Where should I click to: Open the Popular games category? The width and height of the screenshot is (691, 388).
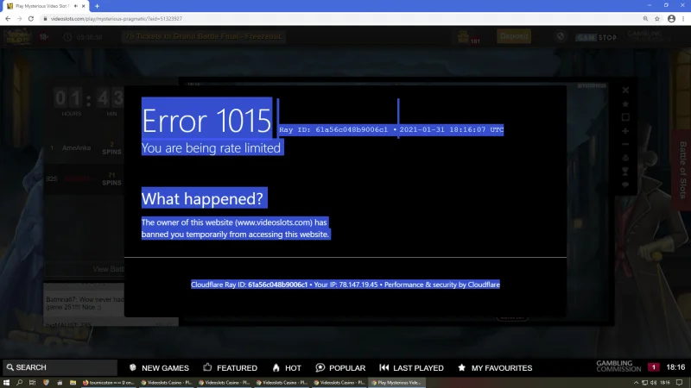(340, 368)
